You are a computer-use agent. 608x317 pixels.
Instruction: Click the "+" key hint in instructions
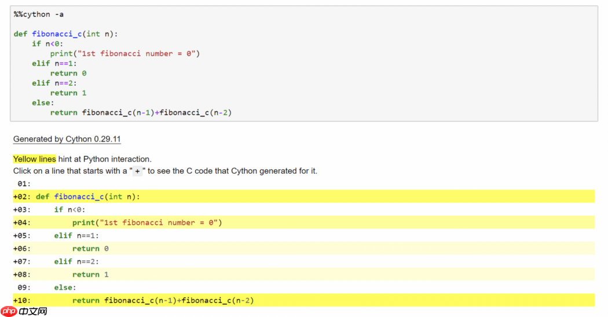point(137,171)
